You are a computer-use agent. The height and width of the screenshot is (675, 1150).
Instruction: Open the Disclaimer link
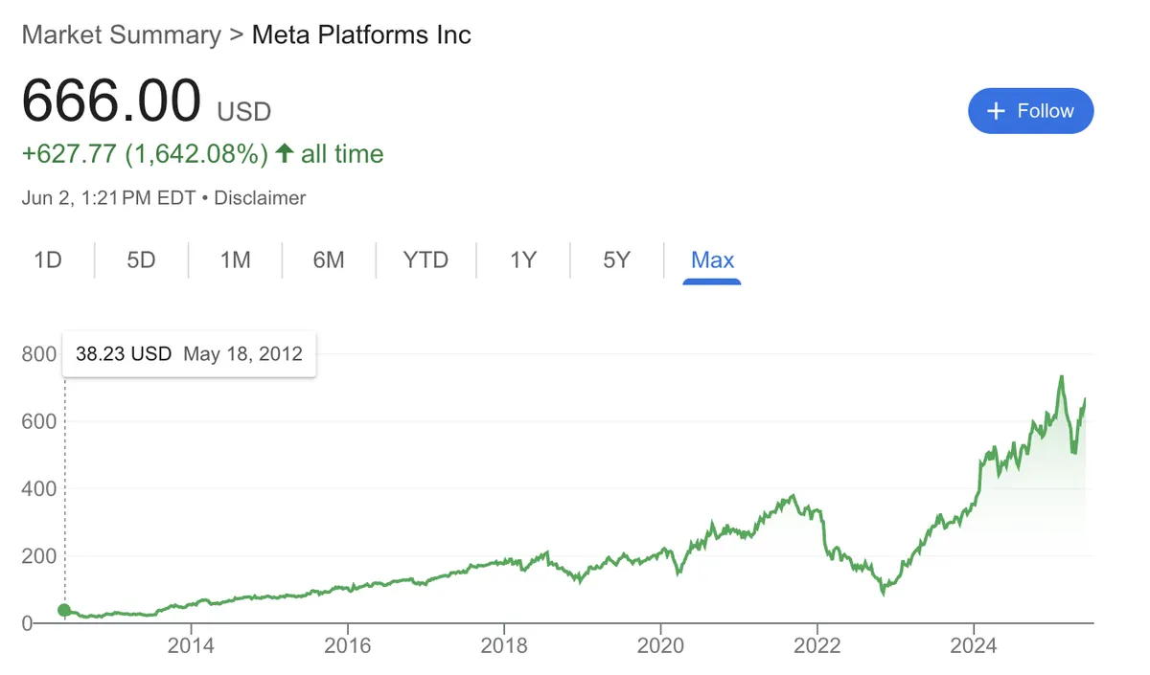260,198
